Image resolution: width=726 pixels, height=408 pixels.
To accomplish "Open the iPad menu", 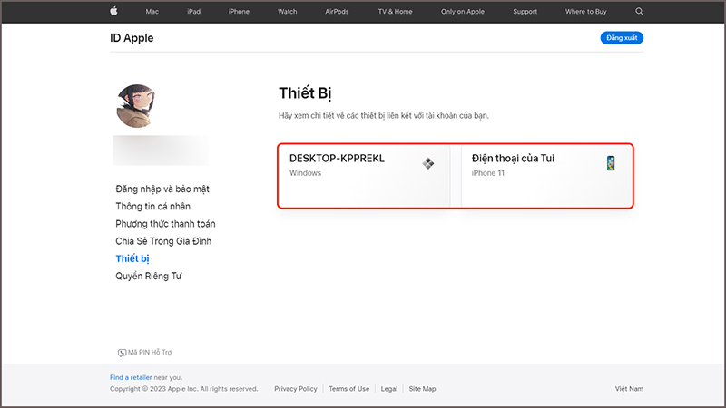I will click(x=193, y=12).
